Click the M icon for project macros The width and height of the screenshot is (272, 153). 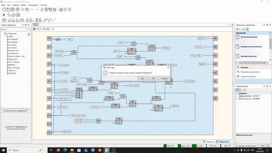point(238,76)
